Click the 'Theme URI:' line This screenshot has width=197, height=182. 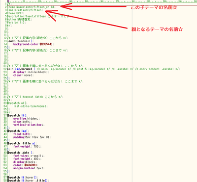[x=15, y=13]
